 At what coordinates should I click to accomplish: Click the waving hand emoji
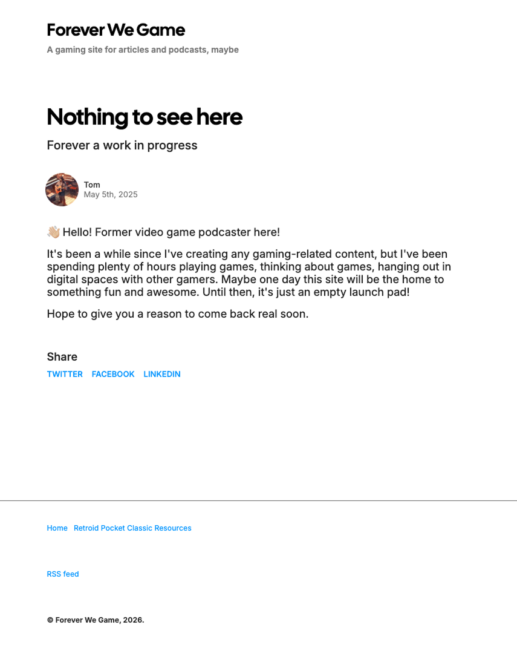click(x=53, y=232)
